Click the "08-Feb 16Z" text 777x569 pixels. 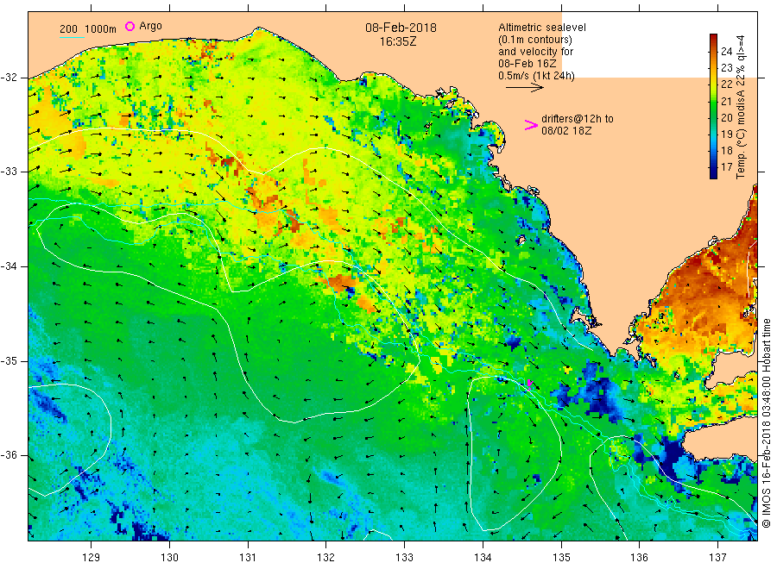tap(527, 63)
